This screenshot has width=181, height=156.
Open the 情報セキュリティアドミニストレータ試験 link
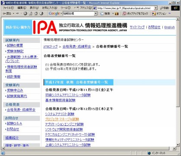tap(70, 140)
